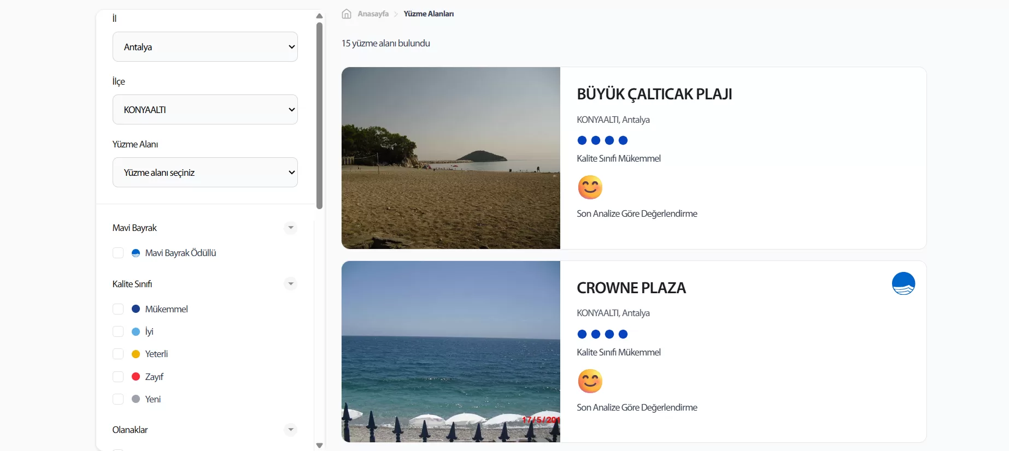The height and width of the screenshot is (451, 1009).
Task: Collapse the Mavi Bayrak filter section
Action: (x=291, y=228)
